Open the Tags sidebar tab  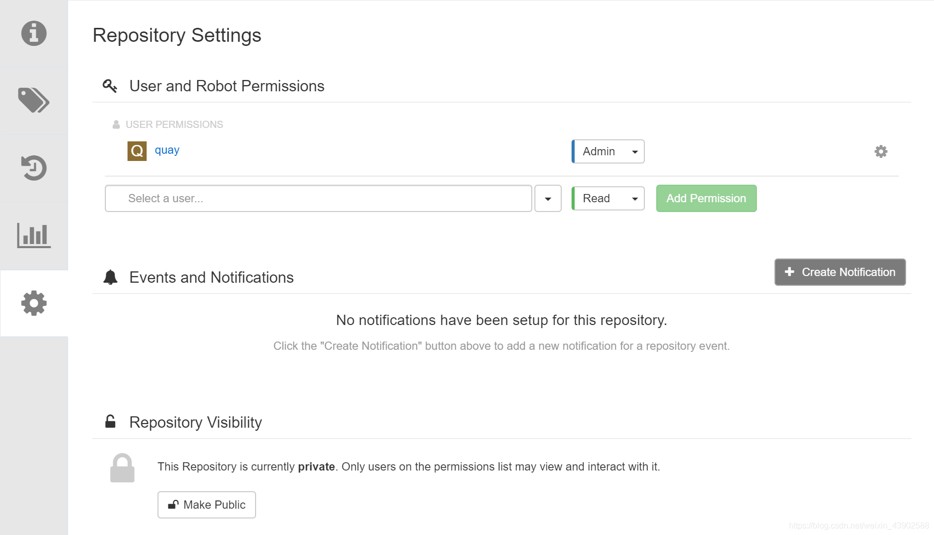pos(34,100)
